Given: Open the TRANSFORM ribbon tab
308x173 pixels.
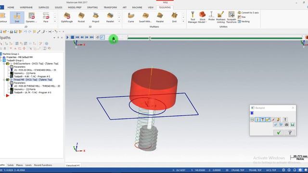Looking at the screenshot, I should pos(110,8).
